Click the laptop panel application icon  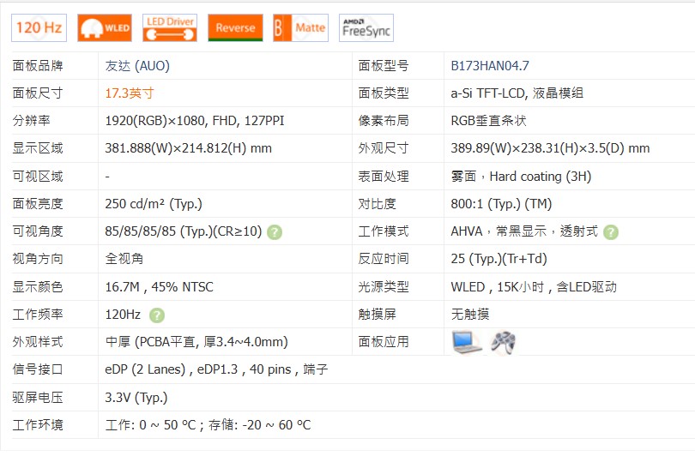(467, 342)
